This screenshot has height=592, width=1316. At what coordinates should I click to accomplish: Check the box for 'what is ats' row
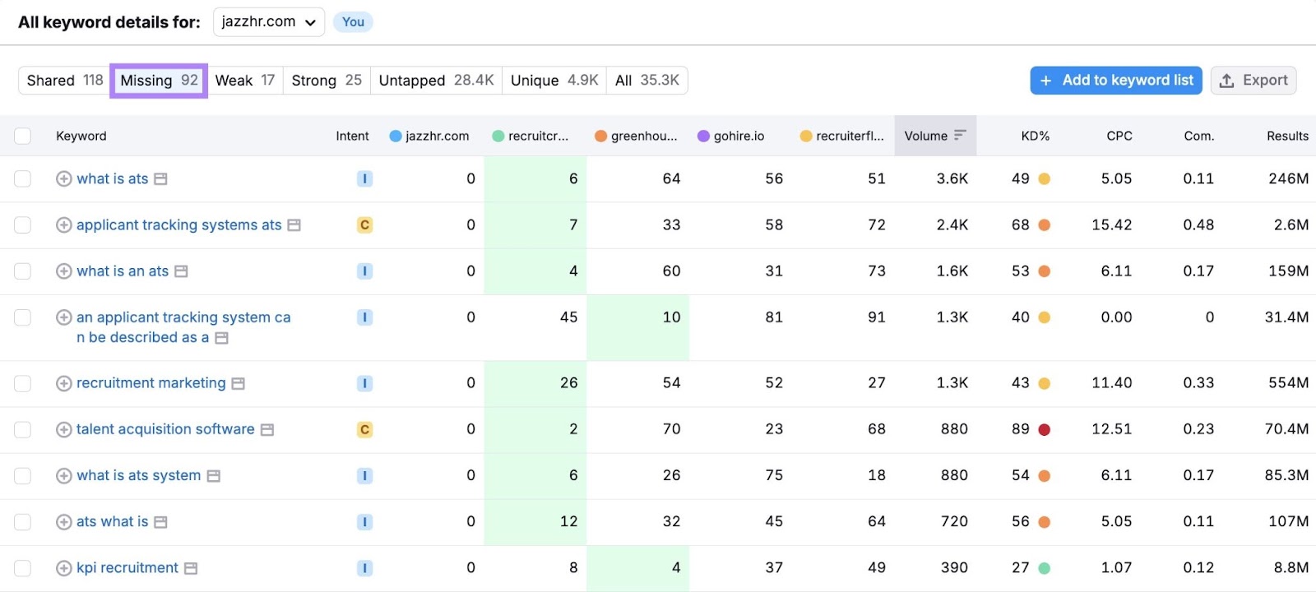[x=22, y=178]
